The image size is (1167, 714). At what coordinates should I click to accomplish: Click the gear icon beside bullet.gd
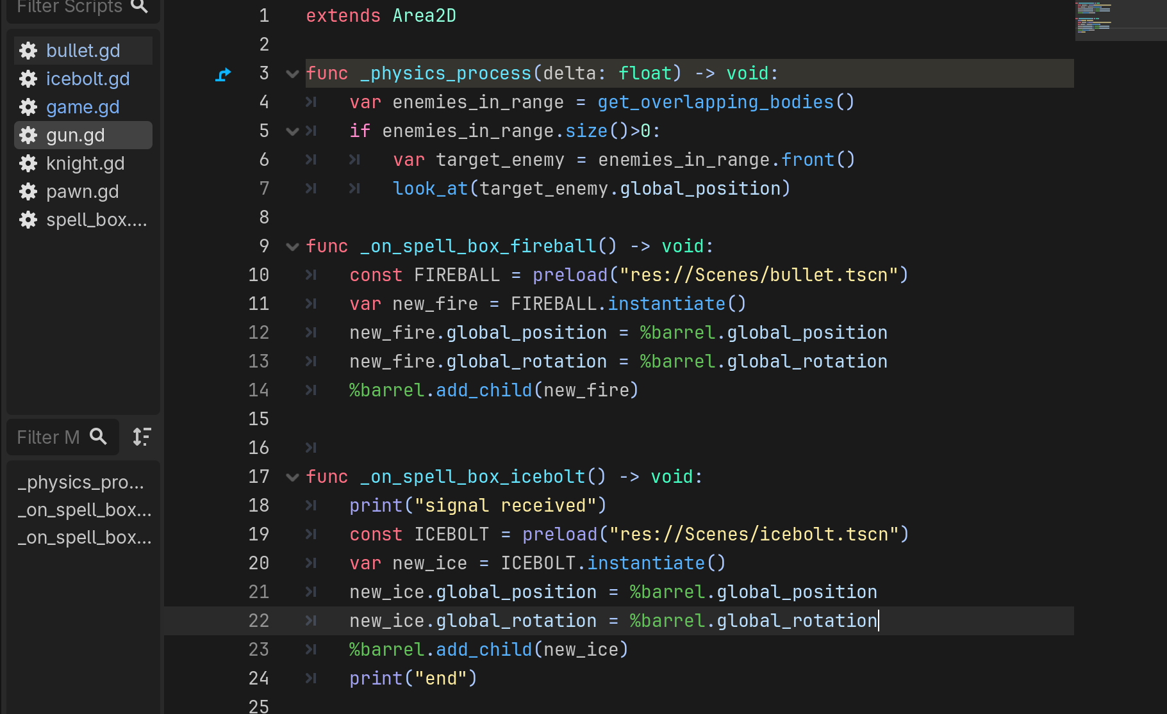click(x=28, y=51)
